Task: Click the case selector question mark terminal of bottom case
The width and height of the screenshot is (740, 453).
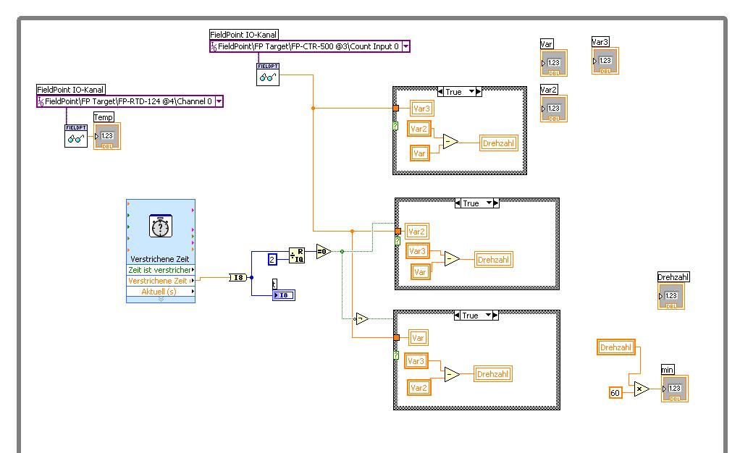Action: [x=396, y=355]
